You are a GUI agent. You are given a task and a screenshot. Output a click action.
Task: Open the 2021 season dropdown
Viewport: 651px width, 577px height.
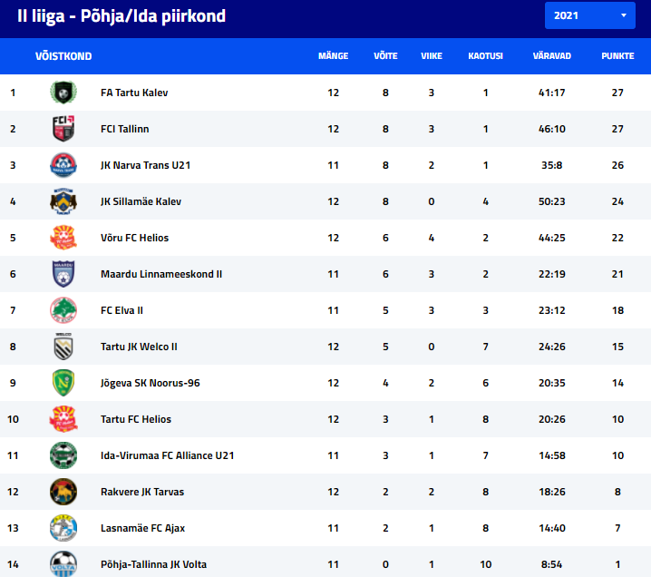coord(589,15)
